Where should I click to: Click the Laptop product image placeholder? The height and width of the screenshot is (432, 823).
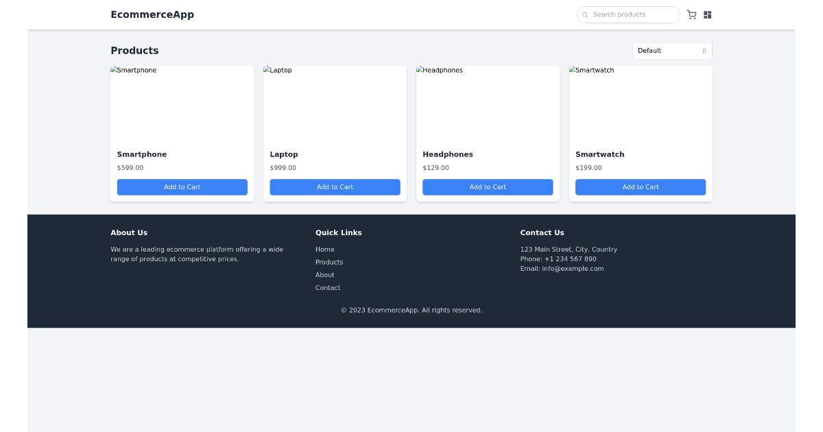pos(335,103)
